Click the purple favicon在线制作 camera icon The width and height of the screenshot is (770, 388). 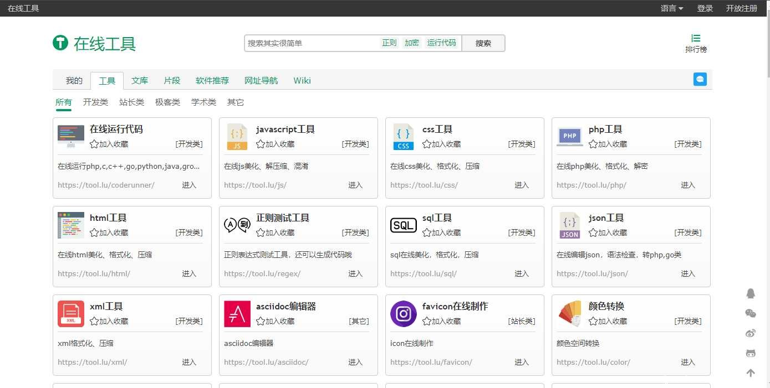click(x=404, y=314)
